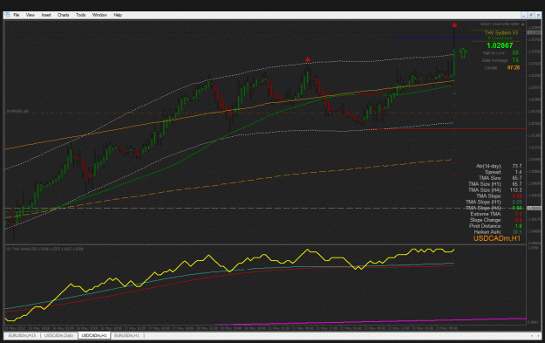Click the red down arrow at chart top right
The image size is (545, 343).
(x=454, y=25)
